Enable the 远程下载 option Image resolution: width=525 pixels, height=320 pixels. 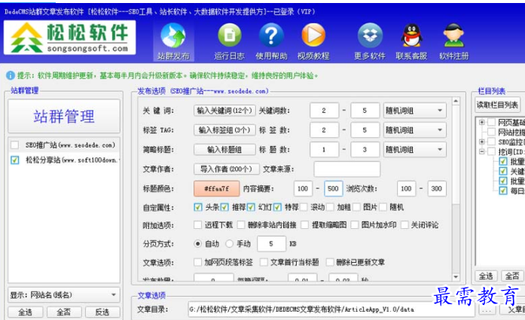(x=198, y=225)
